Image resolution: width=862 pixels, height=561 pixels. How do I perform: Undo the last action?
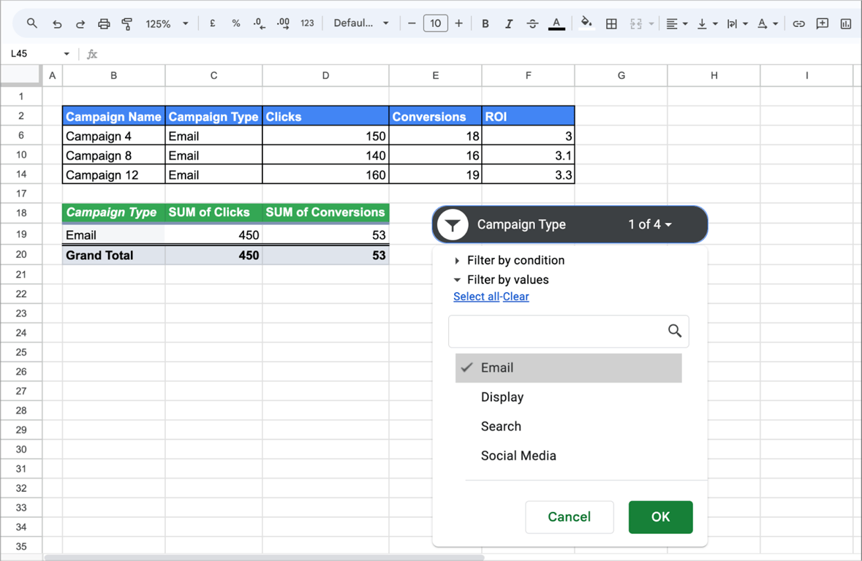pos(56,23)
